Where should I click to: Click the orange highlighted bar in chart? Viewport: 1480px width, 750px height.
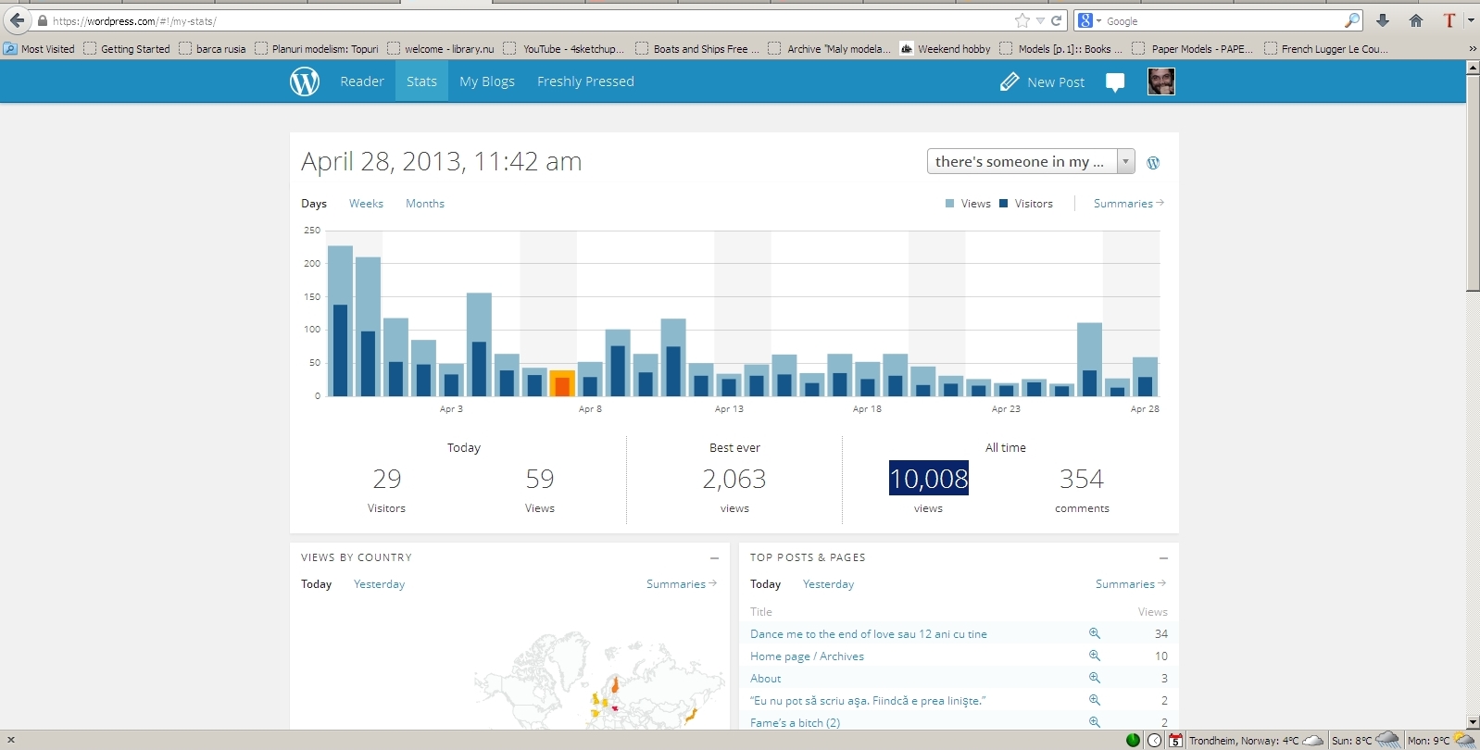click(x=562, y=383)
